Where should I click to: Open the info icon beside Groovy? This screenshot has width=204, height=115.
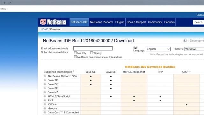click(45, 108)
